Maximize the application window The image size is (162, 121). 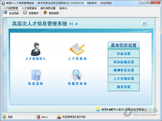(148, 2)
